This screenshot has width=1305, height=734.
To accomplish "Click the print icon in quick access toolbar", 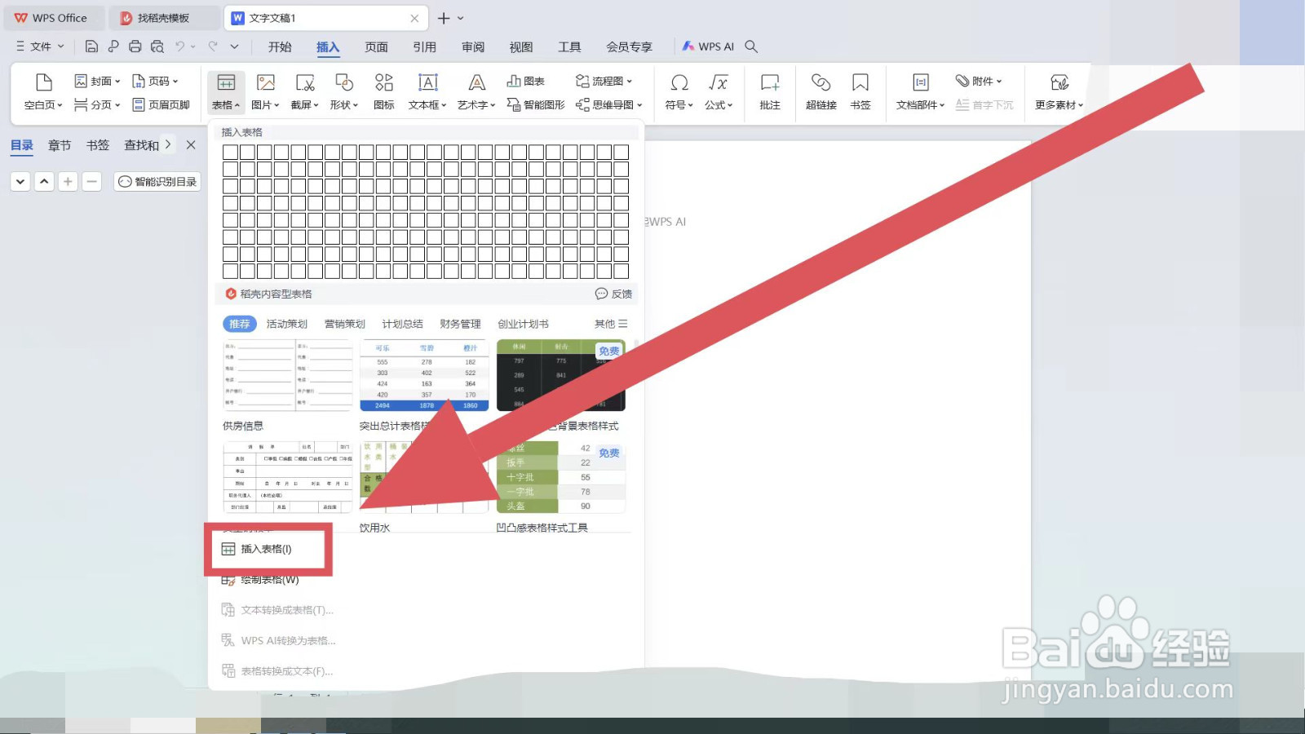I will tap(135, 46).
